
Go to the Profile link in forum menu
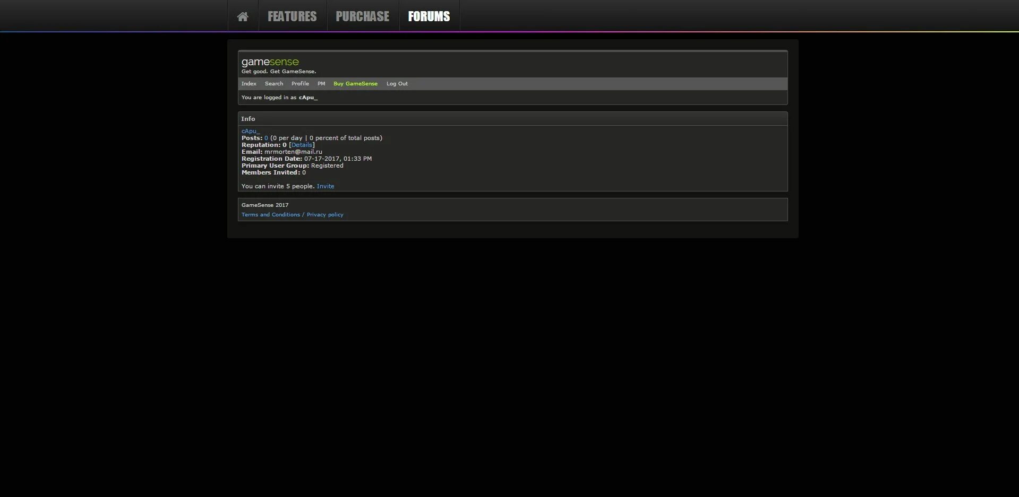coord(300,84)
